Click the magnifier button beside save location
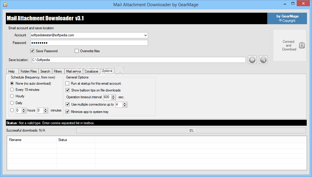This screenshot has height=177, width=312. coord(263,60)
